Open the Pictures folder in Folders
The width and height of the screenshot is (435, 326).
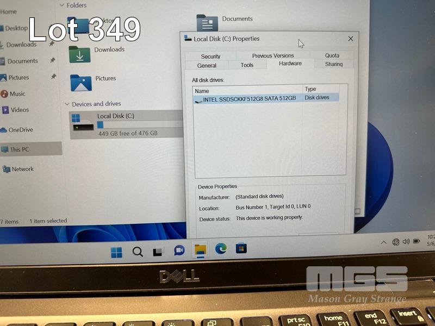tap(81, 83)
